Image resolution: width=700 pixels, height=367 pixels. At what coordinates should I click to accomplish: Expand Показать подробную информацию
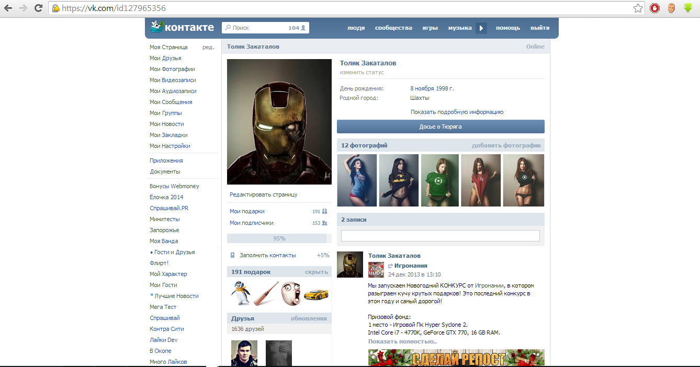[457, 112]
